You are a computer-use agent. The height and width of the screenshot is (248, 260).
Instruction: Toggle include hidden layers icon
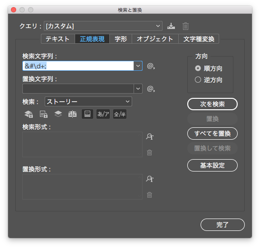[x=58, y=114]
